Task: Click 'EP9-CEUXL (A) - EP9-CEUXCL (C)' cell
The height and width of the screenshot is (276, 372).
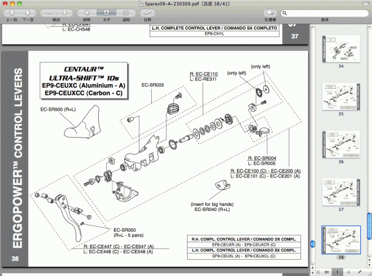Action: tap(244, 256)
